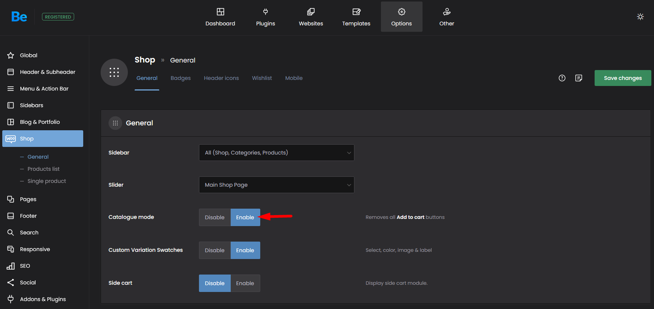Click the Pages icon in sidebar
Viewport: 654px width, 309px height.
[x=11, y=199]
